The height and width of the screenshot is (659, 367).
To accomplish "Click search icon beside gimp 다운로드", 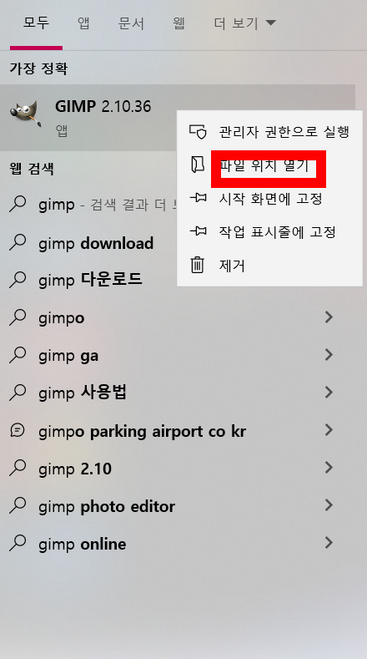I will coord(18,279).
